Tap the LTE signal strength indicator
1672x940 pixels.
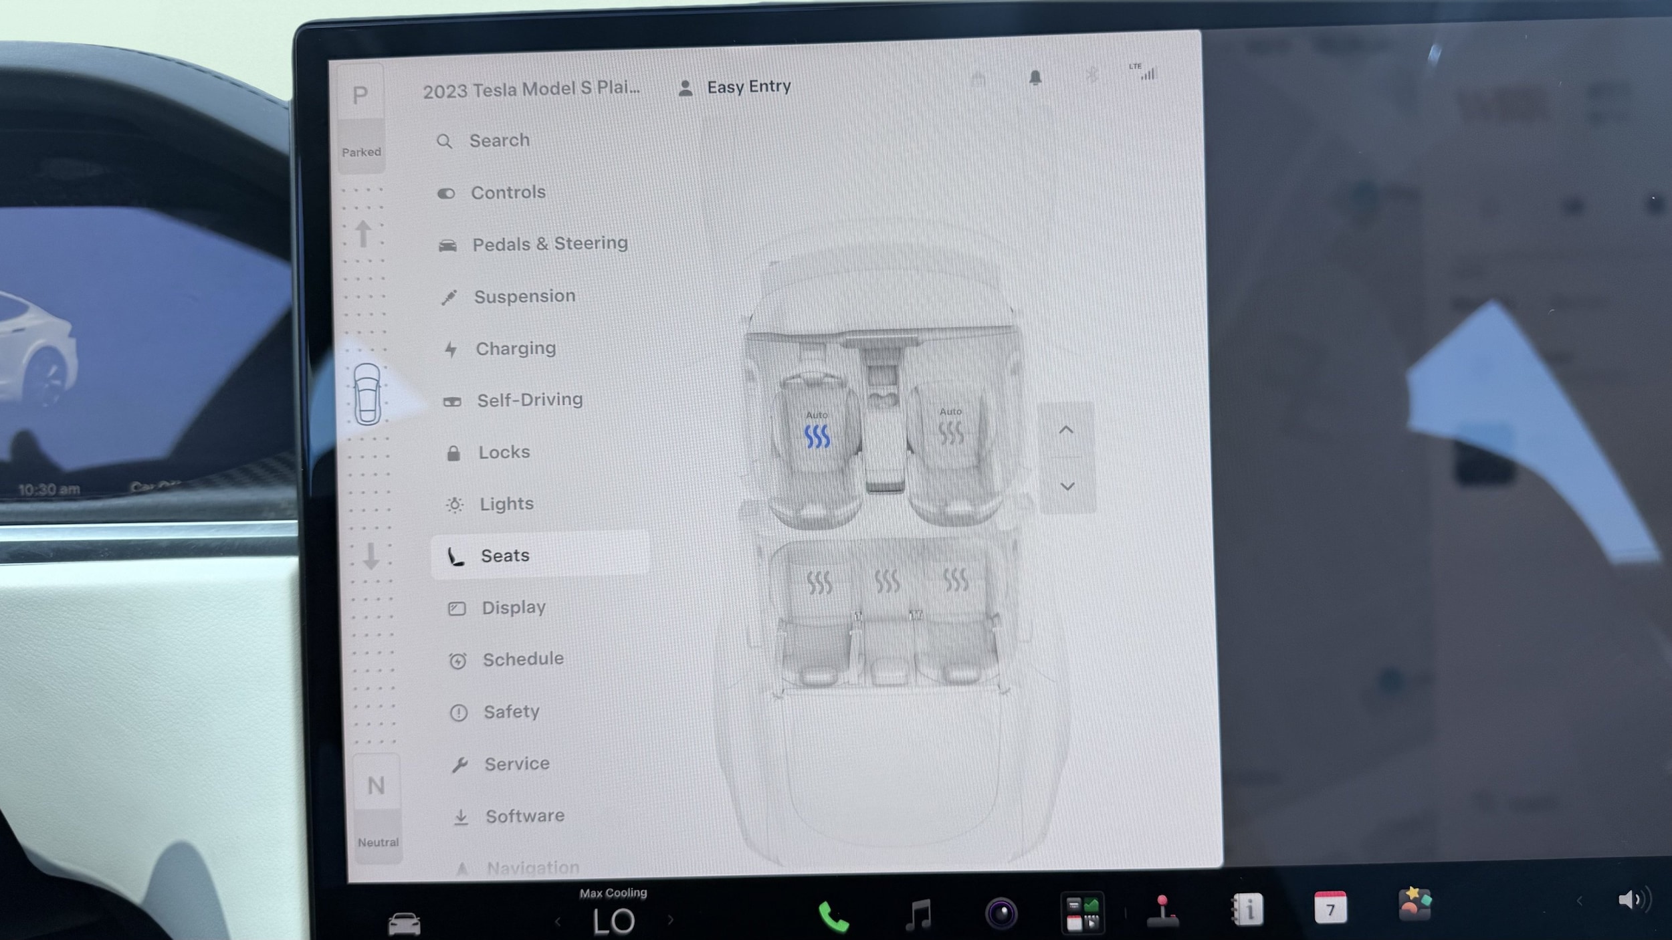click(x=1142, y=72)
